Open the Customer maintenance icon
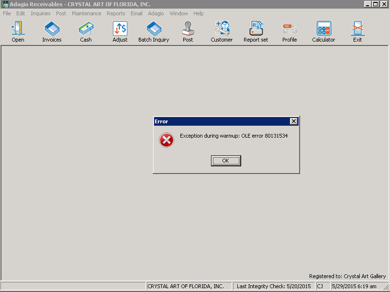The image size is (390, 292). click(222, 29)
